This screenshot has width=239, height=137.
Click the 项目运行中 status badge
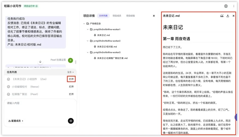pyautogui.click(x=31, y=6)
